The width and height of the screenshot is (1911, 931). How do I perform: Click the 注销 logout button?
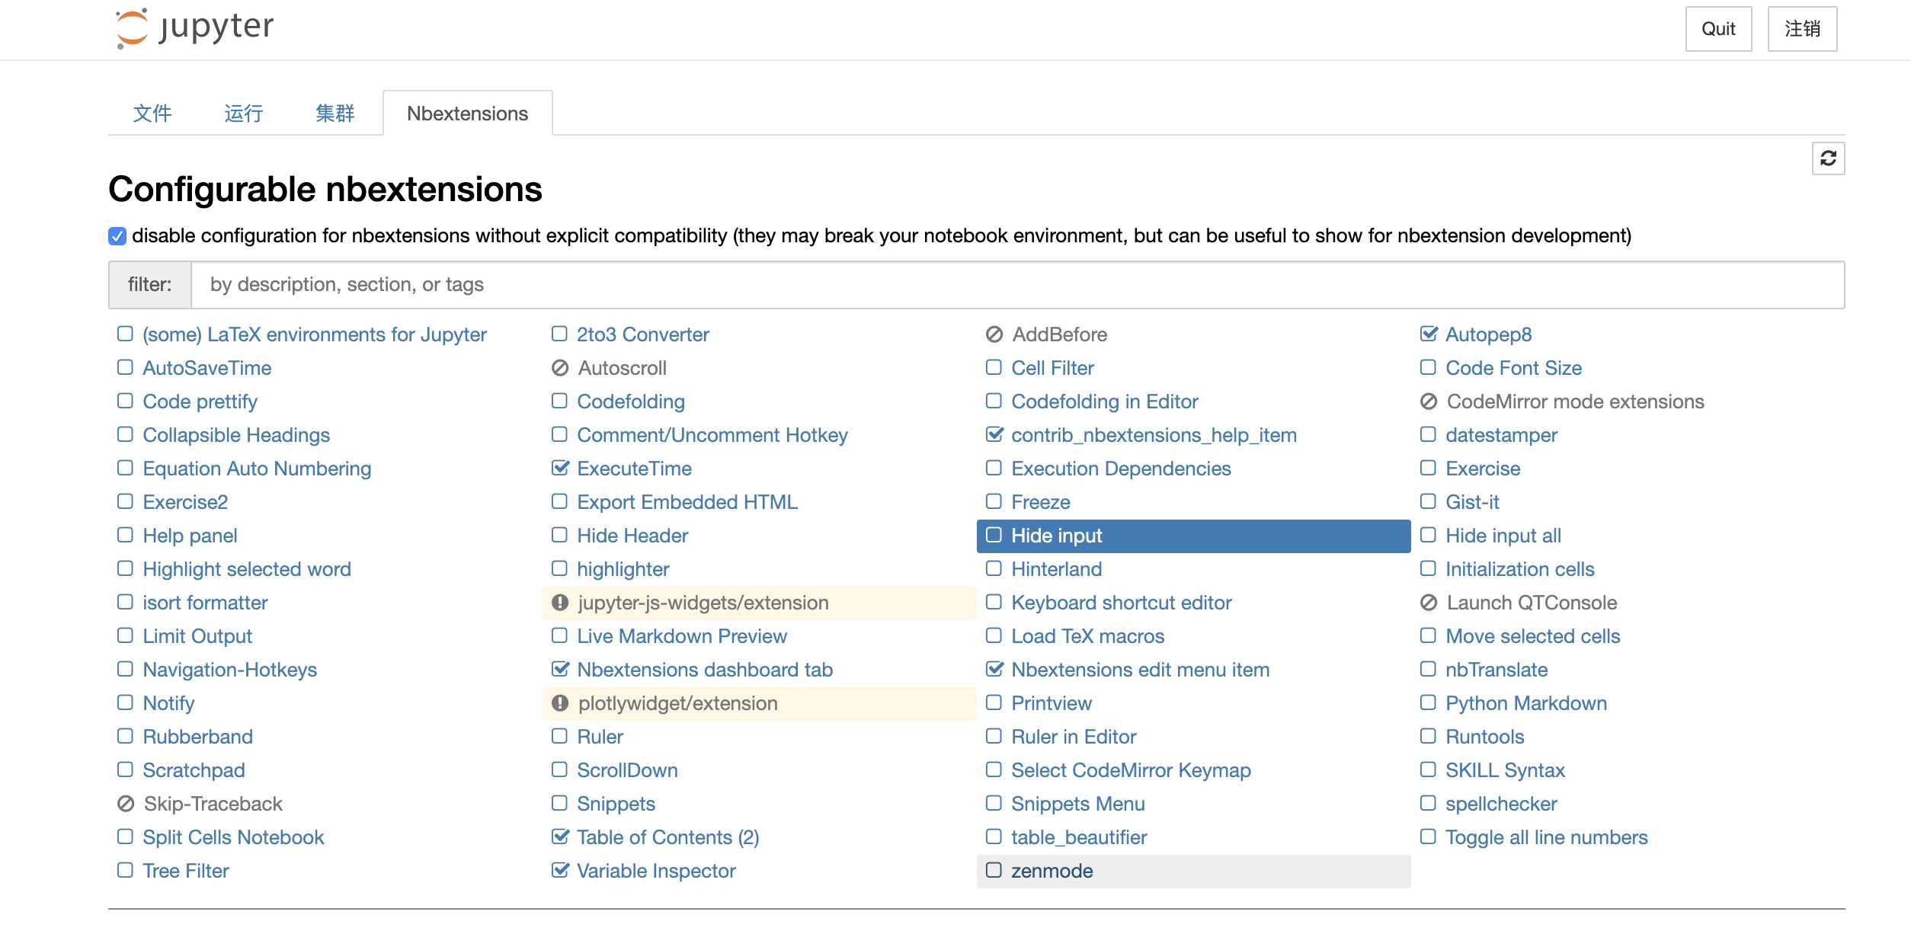pos(1802,29)
